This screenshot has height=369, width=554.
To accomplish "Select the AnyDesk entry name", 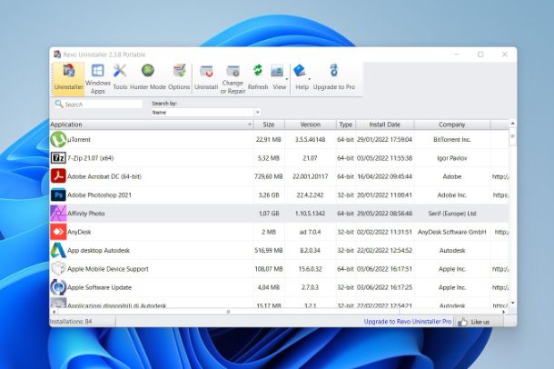I will (x=79, y=232).
